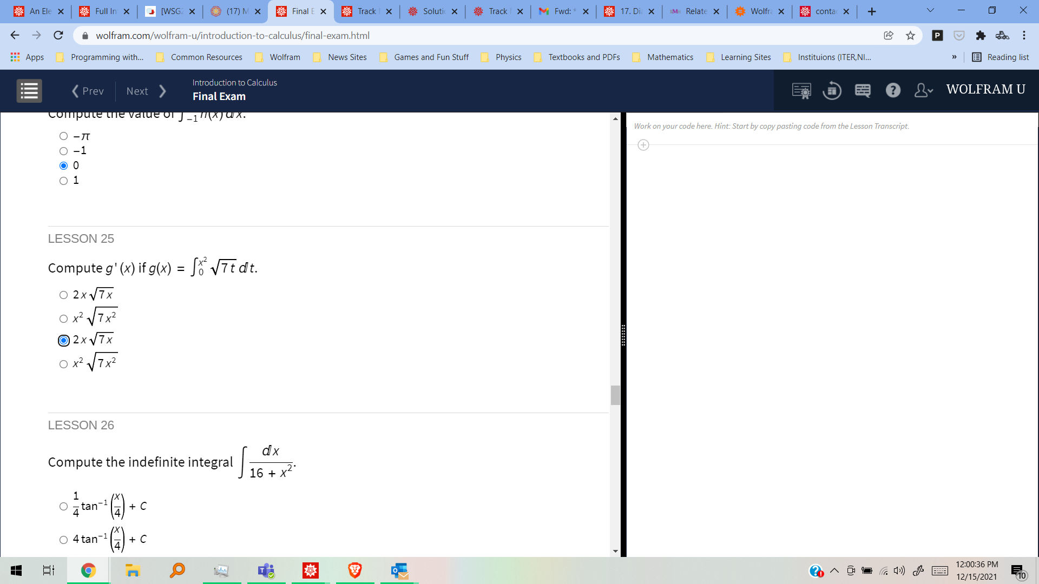The image size is (1039, 584).
Task: Click the Introduction to Calculus breadcrumb link
Action: coord(234,82)
